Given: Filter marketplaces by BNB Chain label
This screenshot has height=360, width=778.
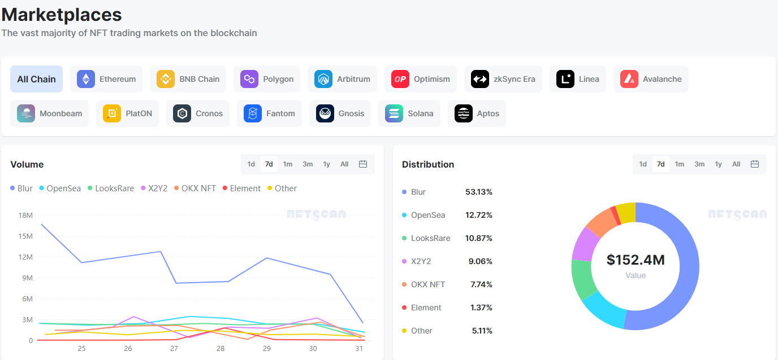Looking at the screenshot, I should click(200, 79).
